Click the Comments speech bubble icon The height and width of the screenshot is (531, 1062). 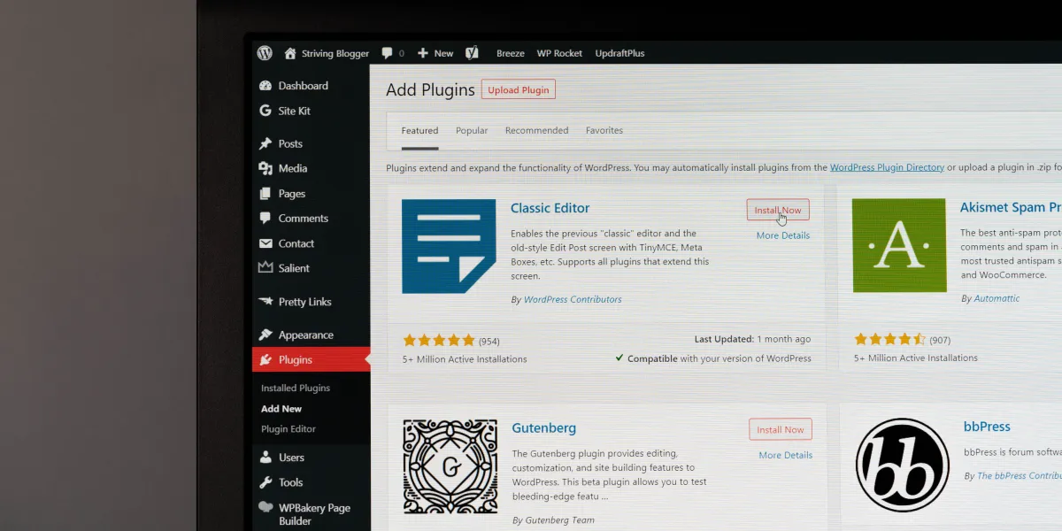[267, 218]
